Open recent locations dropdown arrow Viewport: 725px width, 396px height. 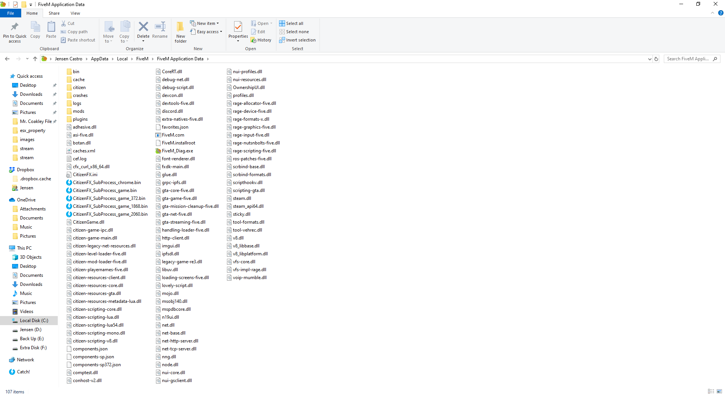pos(27,59)
